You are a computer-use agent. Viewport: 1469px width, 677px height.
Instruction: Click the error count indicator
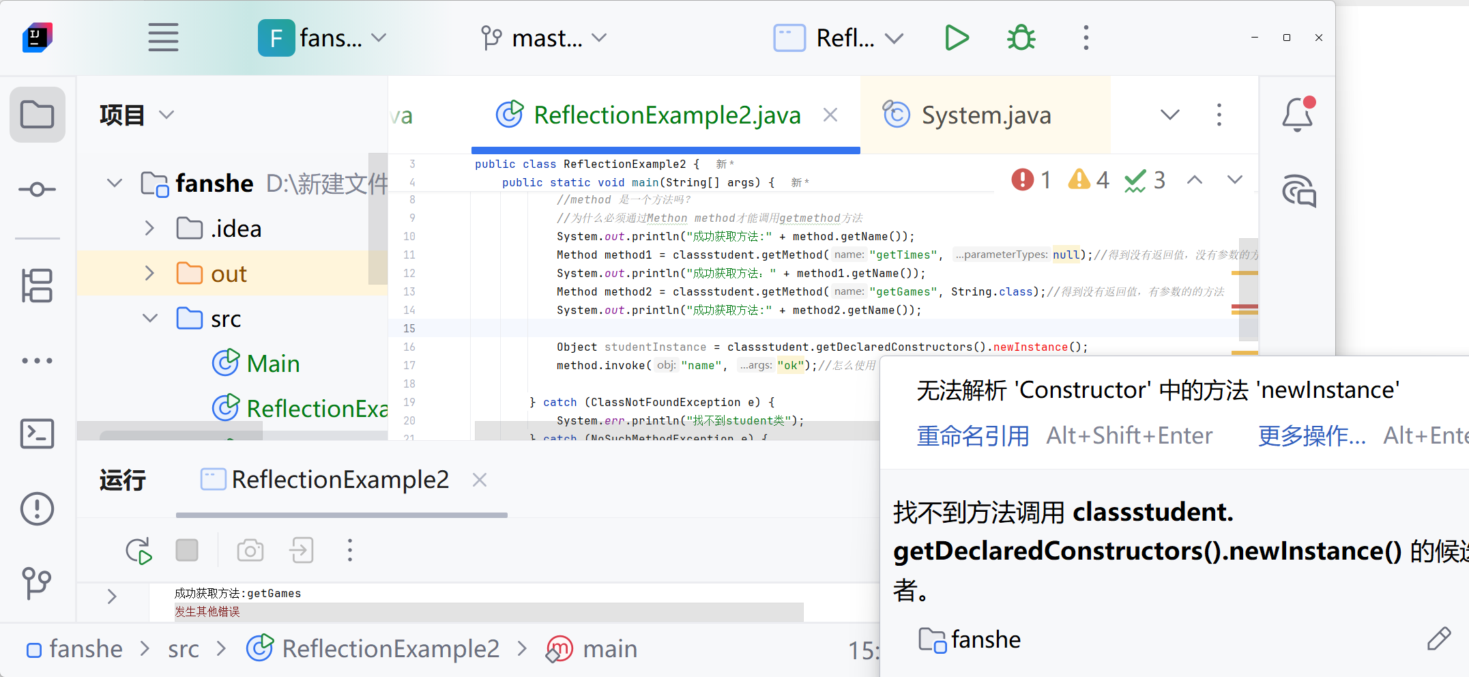pos(1031,179)
